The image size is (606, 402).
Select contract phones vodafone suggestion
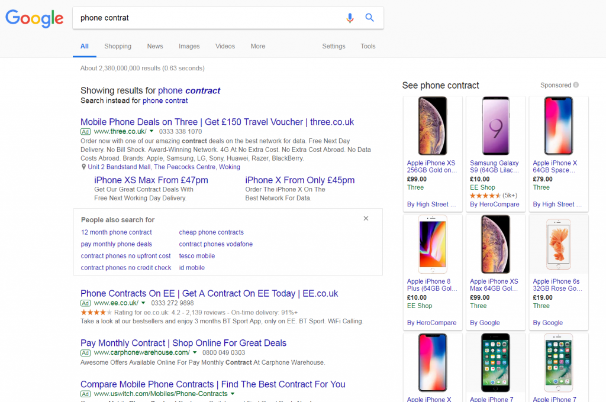[x=215, y=244]
